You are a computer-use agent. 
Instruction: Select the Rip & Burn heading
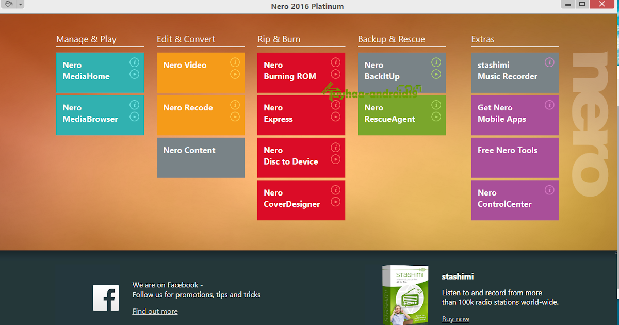(279, 39)
